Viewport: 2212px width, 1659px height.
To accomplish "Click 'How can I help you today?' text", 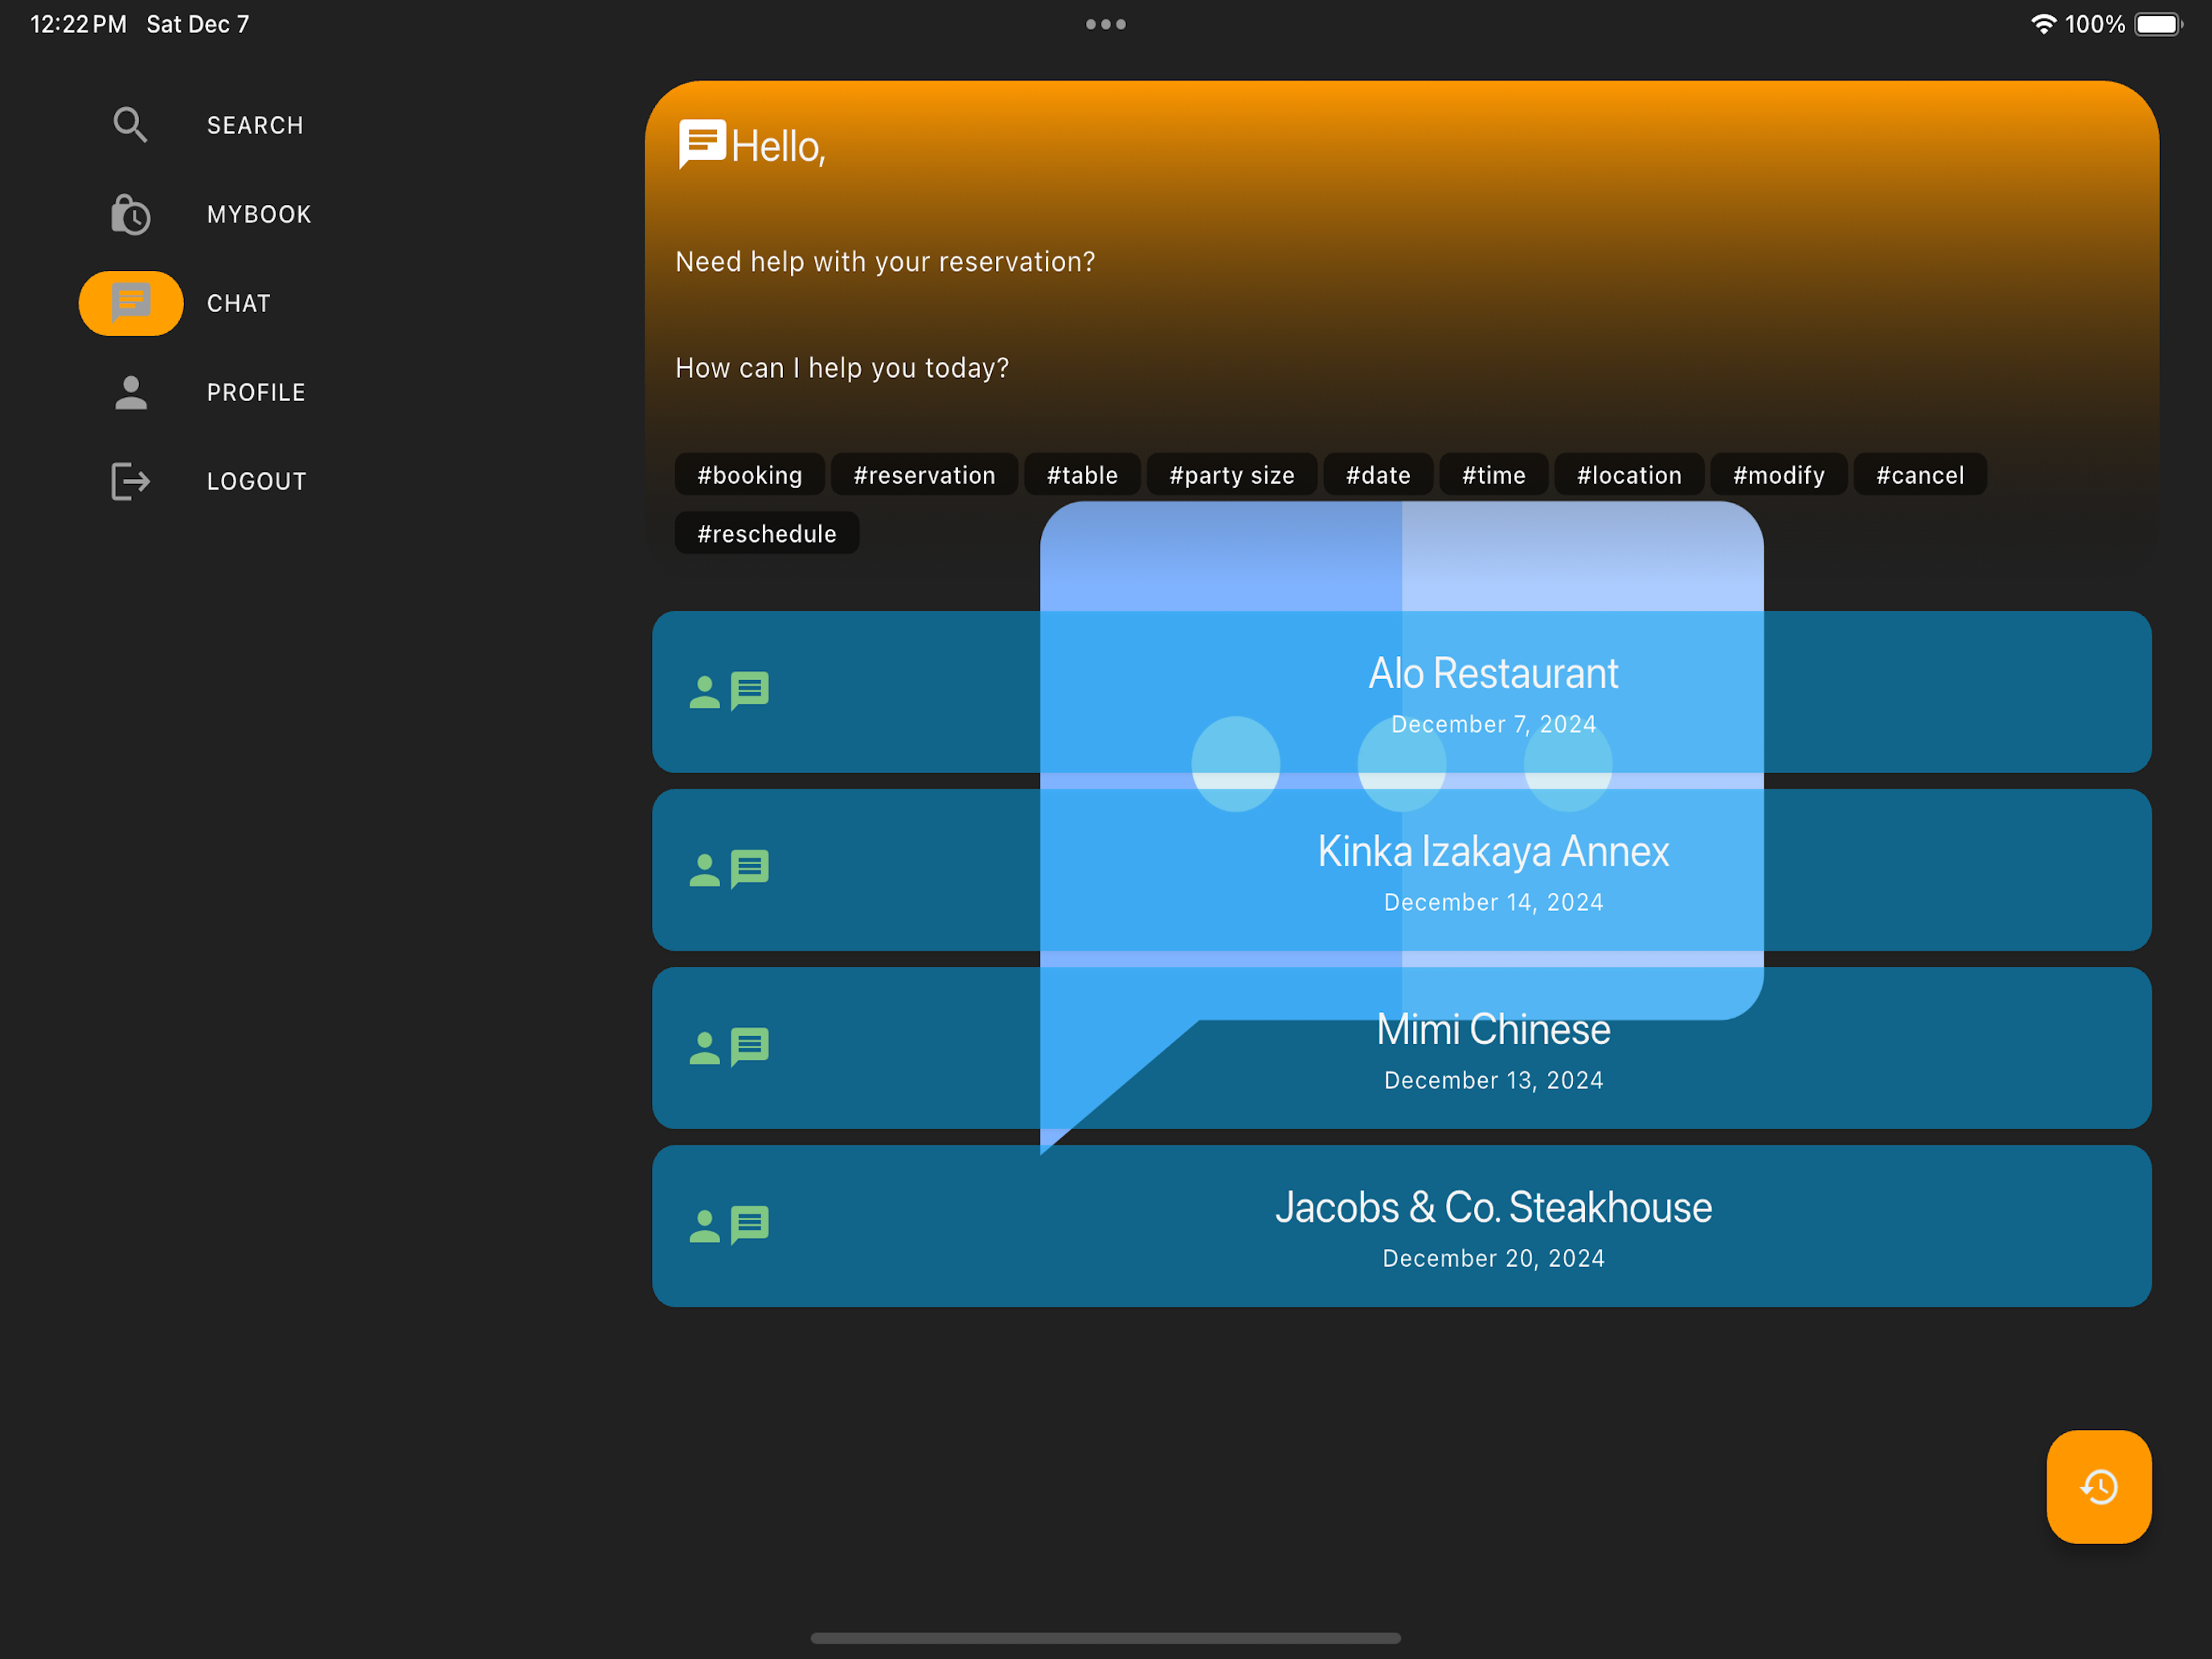I will point(842,368).
